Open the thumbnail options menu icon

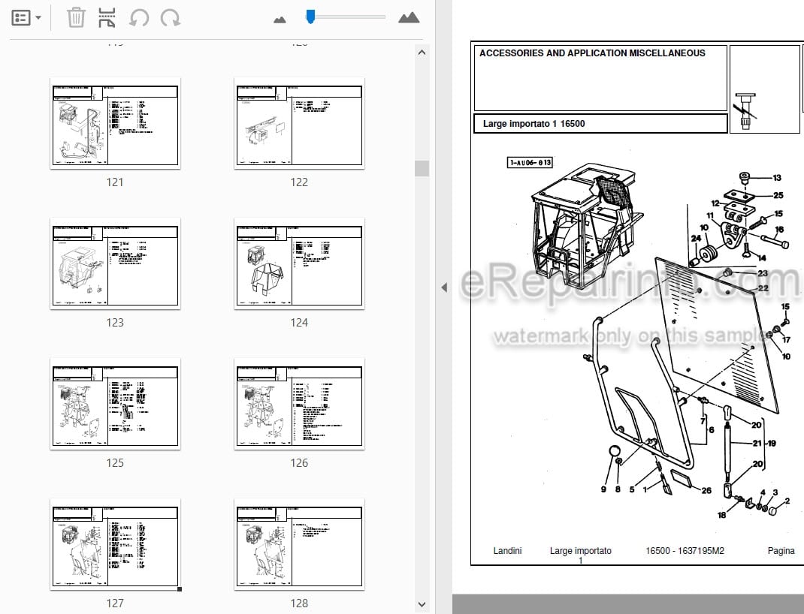coord(21,18)
